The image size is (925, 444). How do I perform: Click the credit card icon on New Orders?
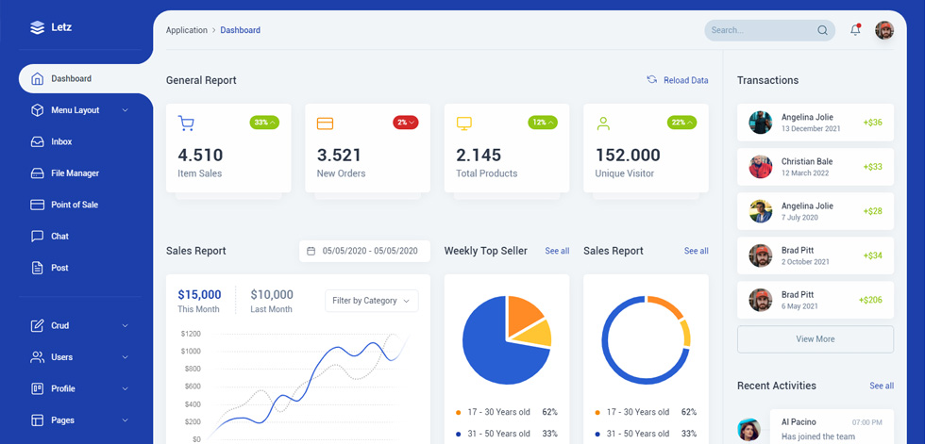325,123
